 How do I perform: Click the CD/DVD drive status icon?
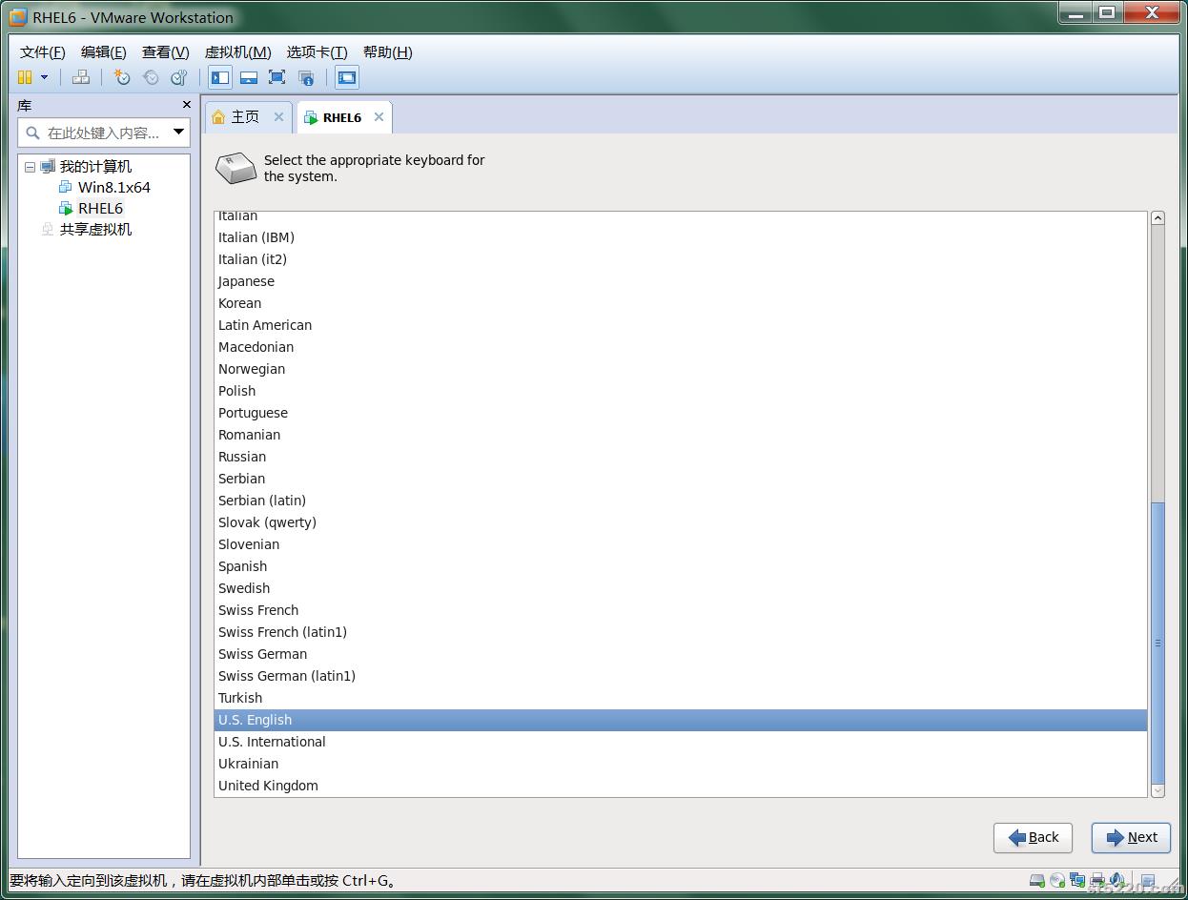pos(1057,880)
